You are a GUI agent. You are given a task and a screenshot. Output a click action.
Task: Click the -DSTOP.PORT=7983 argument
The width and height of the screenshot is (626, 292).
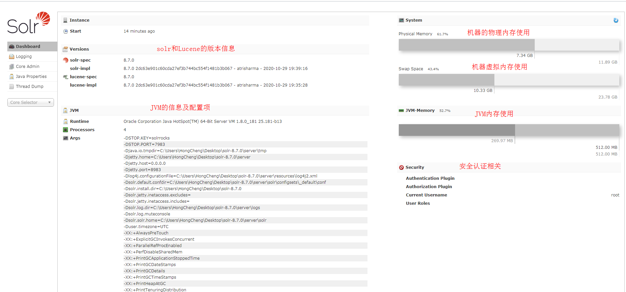(144, 145)
